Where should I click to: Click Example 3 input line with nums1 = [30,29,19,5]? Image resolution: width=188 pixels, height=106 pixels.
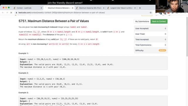coord(49,98)
